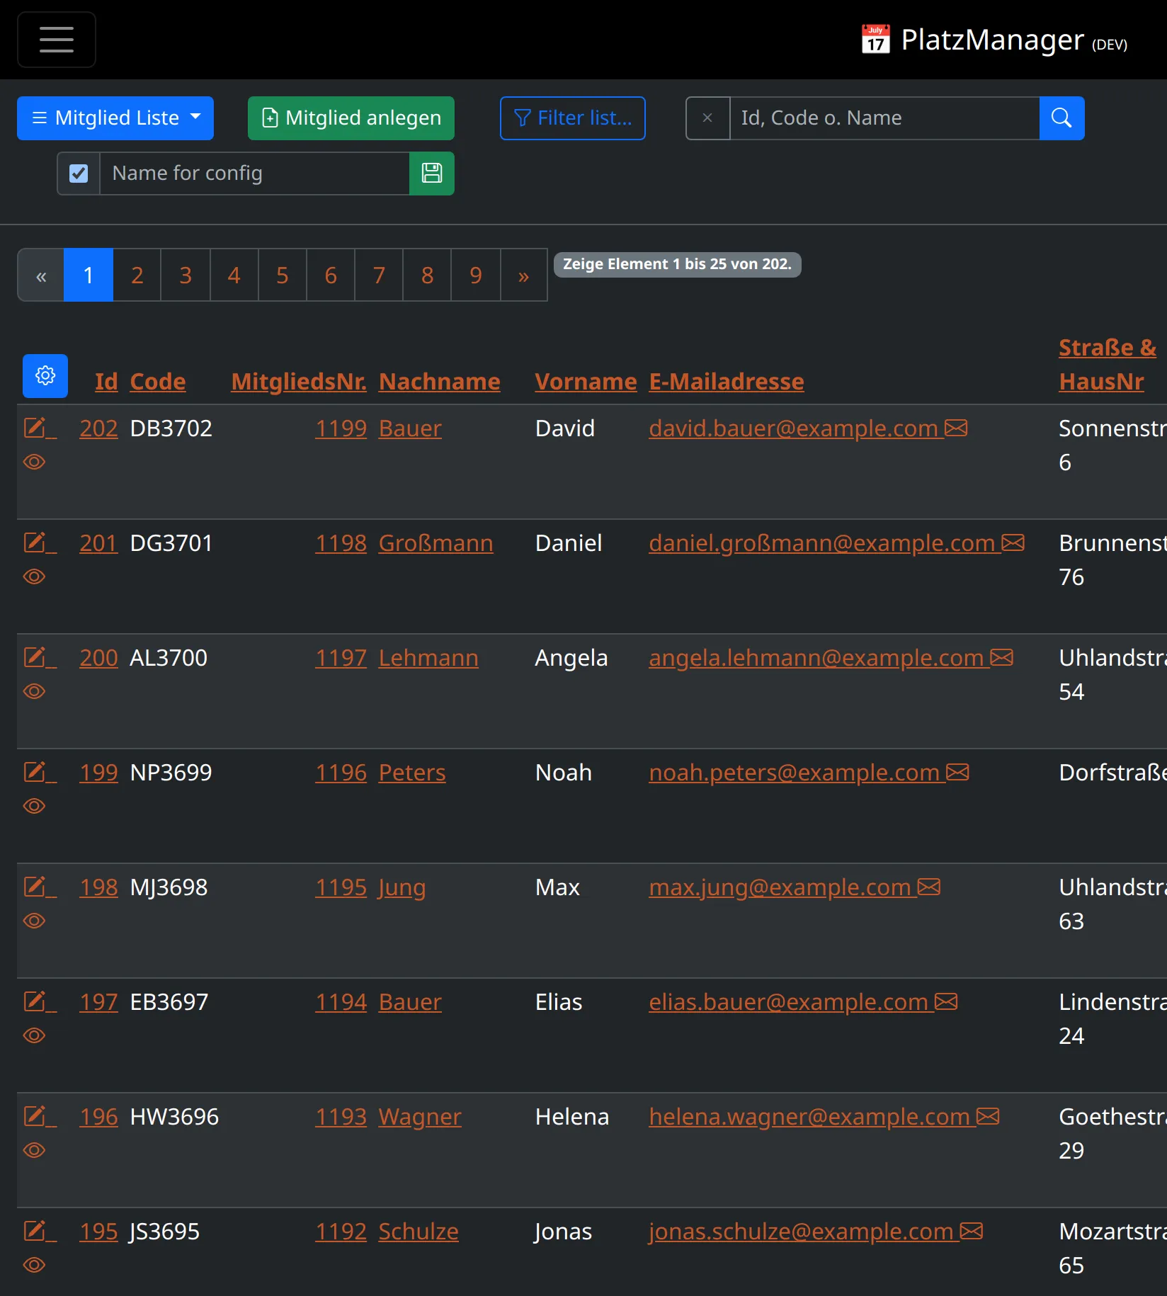Focus the Name for config input

point(255,174)
